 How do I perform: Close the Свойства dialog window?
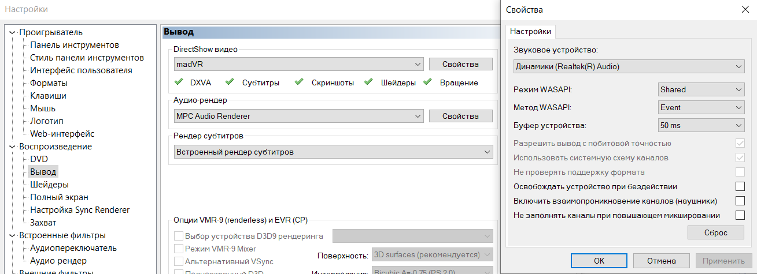point(745,9)
